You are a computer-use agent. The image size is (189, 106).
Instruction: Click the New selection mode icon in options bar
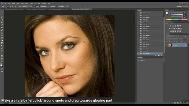tap(8, 6)
